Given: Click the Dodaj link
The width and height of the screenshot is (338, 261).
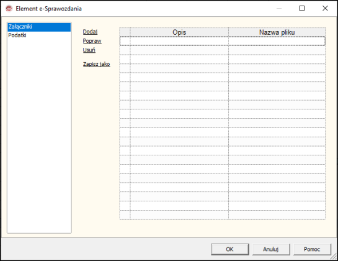Looking at the screenshot, I should point(90,32).
